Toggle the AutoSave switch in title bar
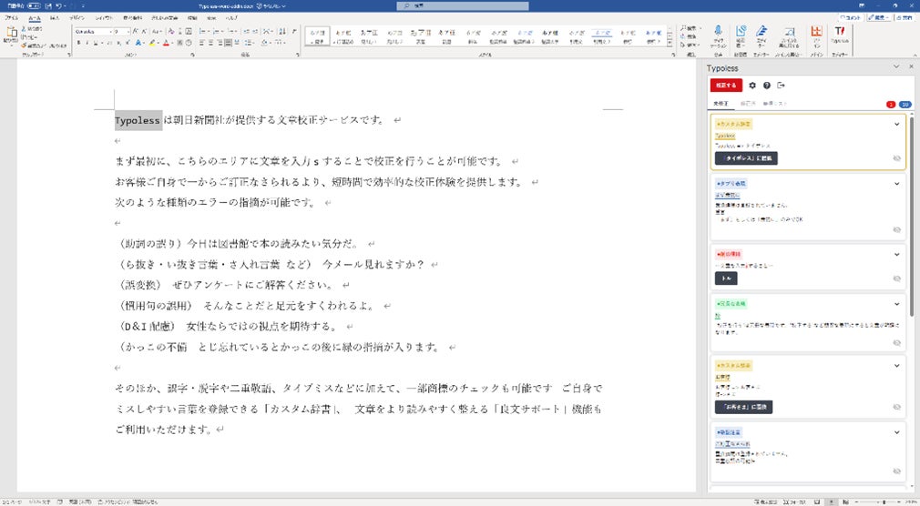This screenshot has width=920, height=506. (34, 5)
